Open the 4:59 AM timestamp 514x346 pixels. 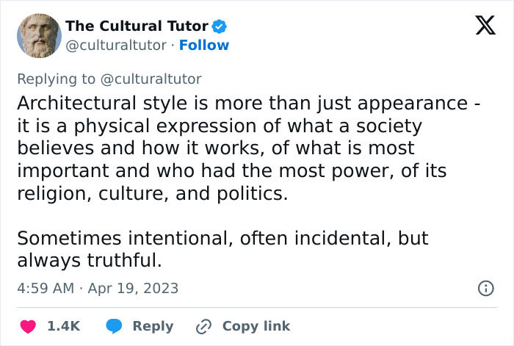point(46,288)
